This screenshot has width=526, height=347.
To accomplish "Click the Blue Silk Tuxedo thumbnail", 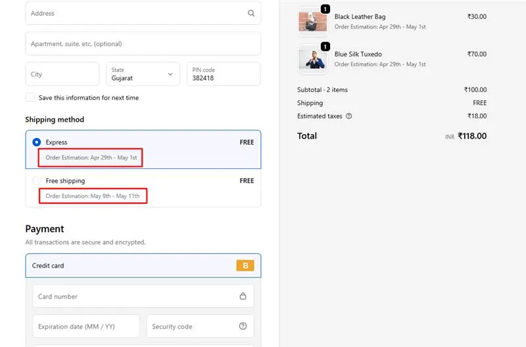I will tap(313, 59).
